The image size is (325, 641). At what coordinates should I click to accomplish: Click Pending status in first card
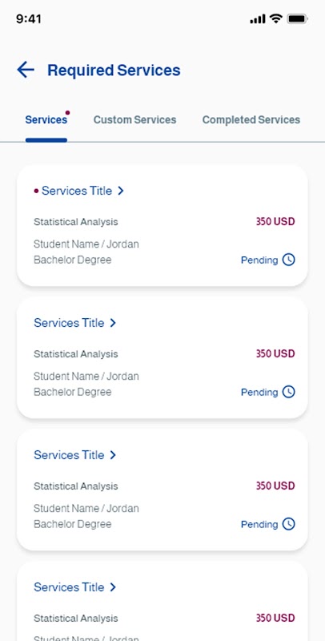[259, 260]
